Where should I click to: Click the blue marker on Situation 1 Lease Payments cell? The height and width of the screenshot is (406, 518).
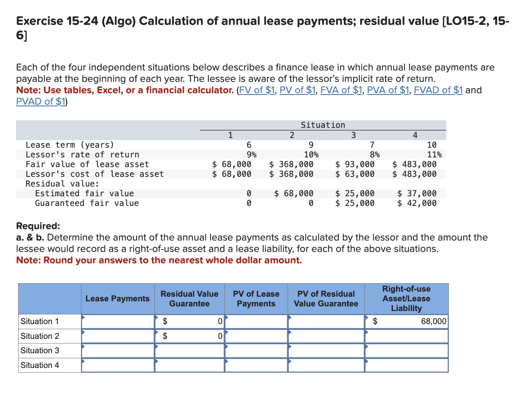tap(83, 318)
